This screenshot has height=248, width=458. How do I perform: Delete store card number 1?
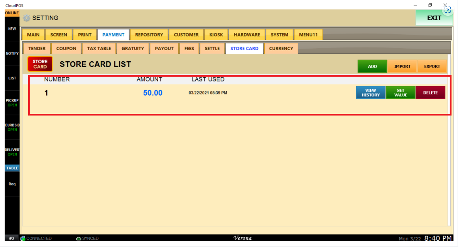[x=430, y=93]
